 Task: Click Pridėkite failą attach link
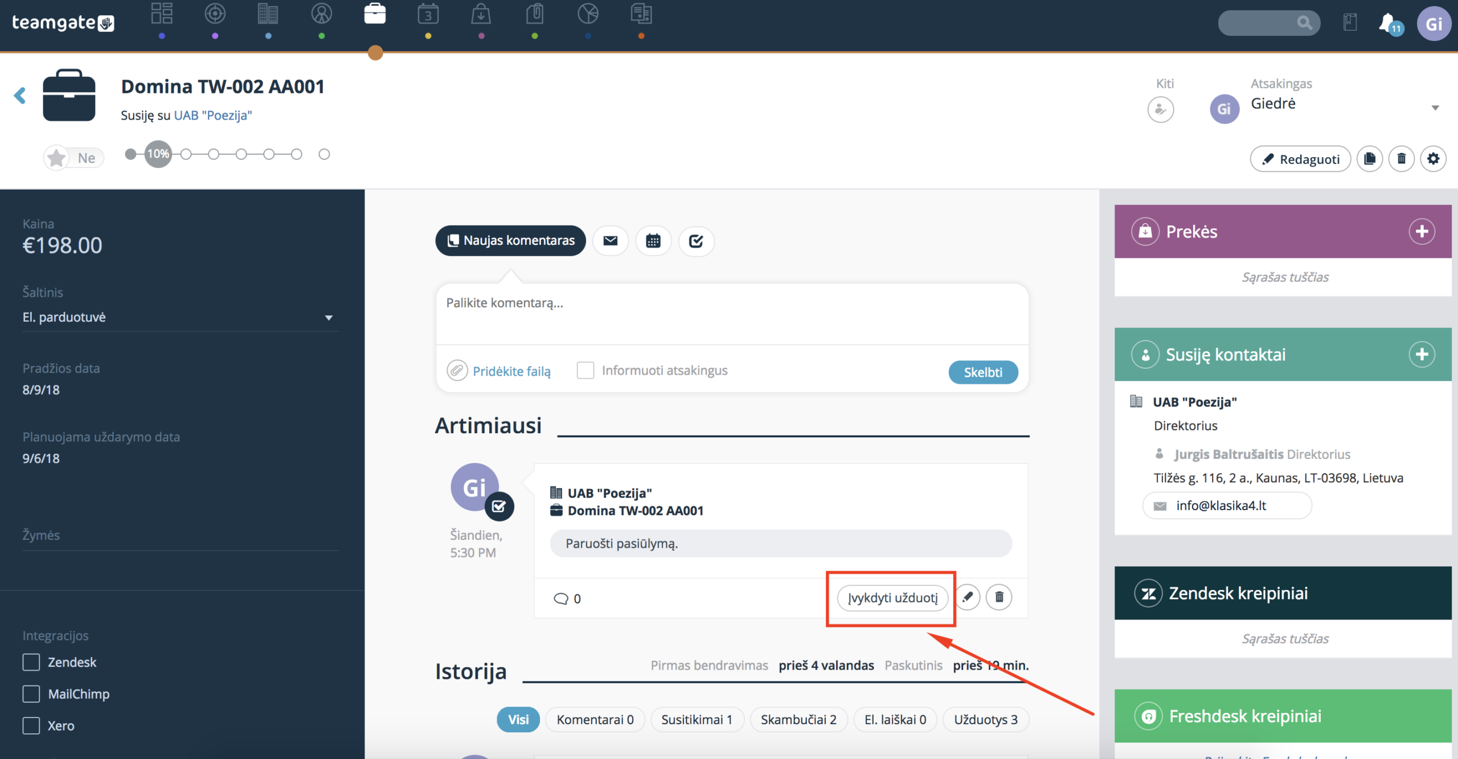click(511, 371)
